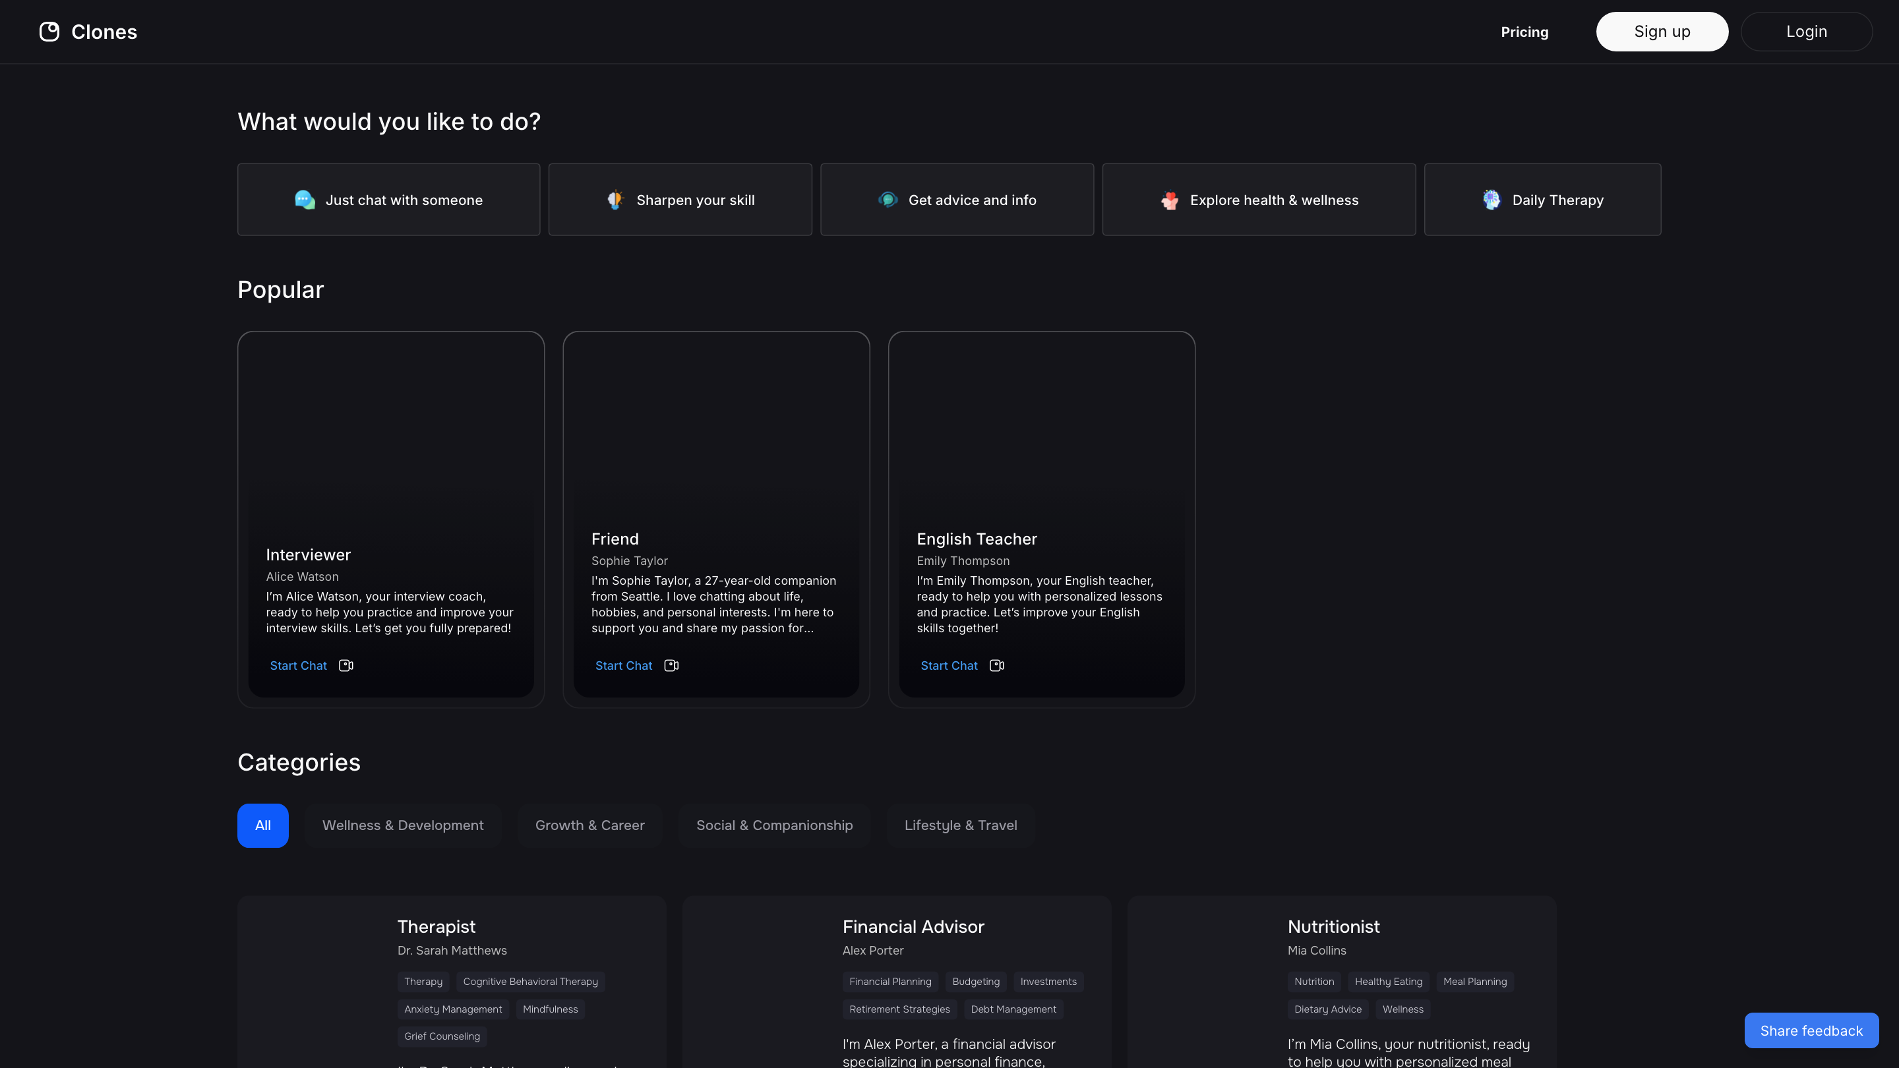This screenshot has width=1899, height=1068.
Task: Open Lifestyle & Travel category
Action: [961, 825]
